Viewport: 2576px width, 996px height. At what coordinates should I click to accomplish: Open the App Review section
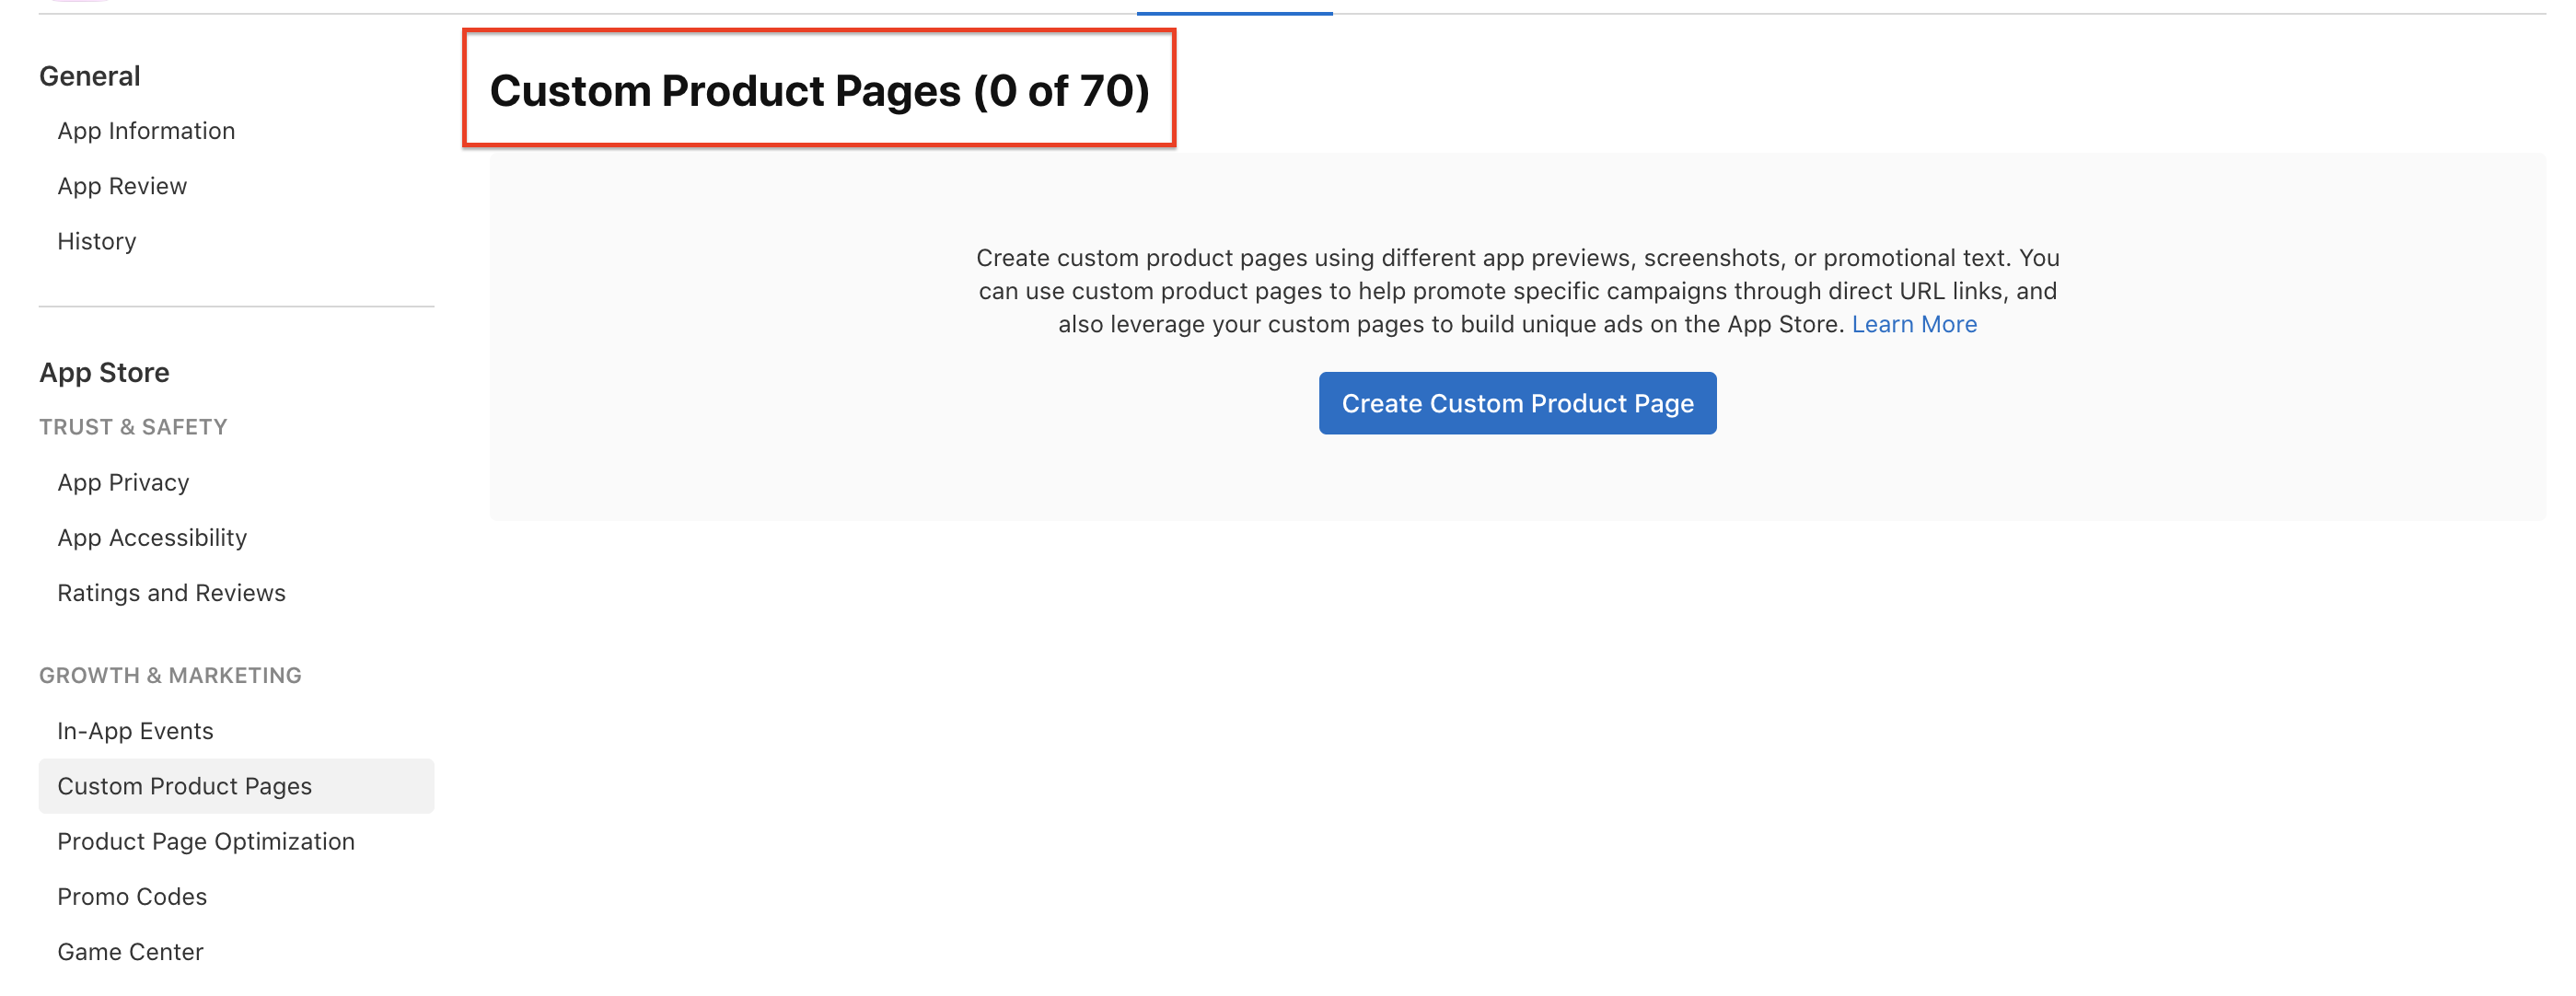coord(122,185)
